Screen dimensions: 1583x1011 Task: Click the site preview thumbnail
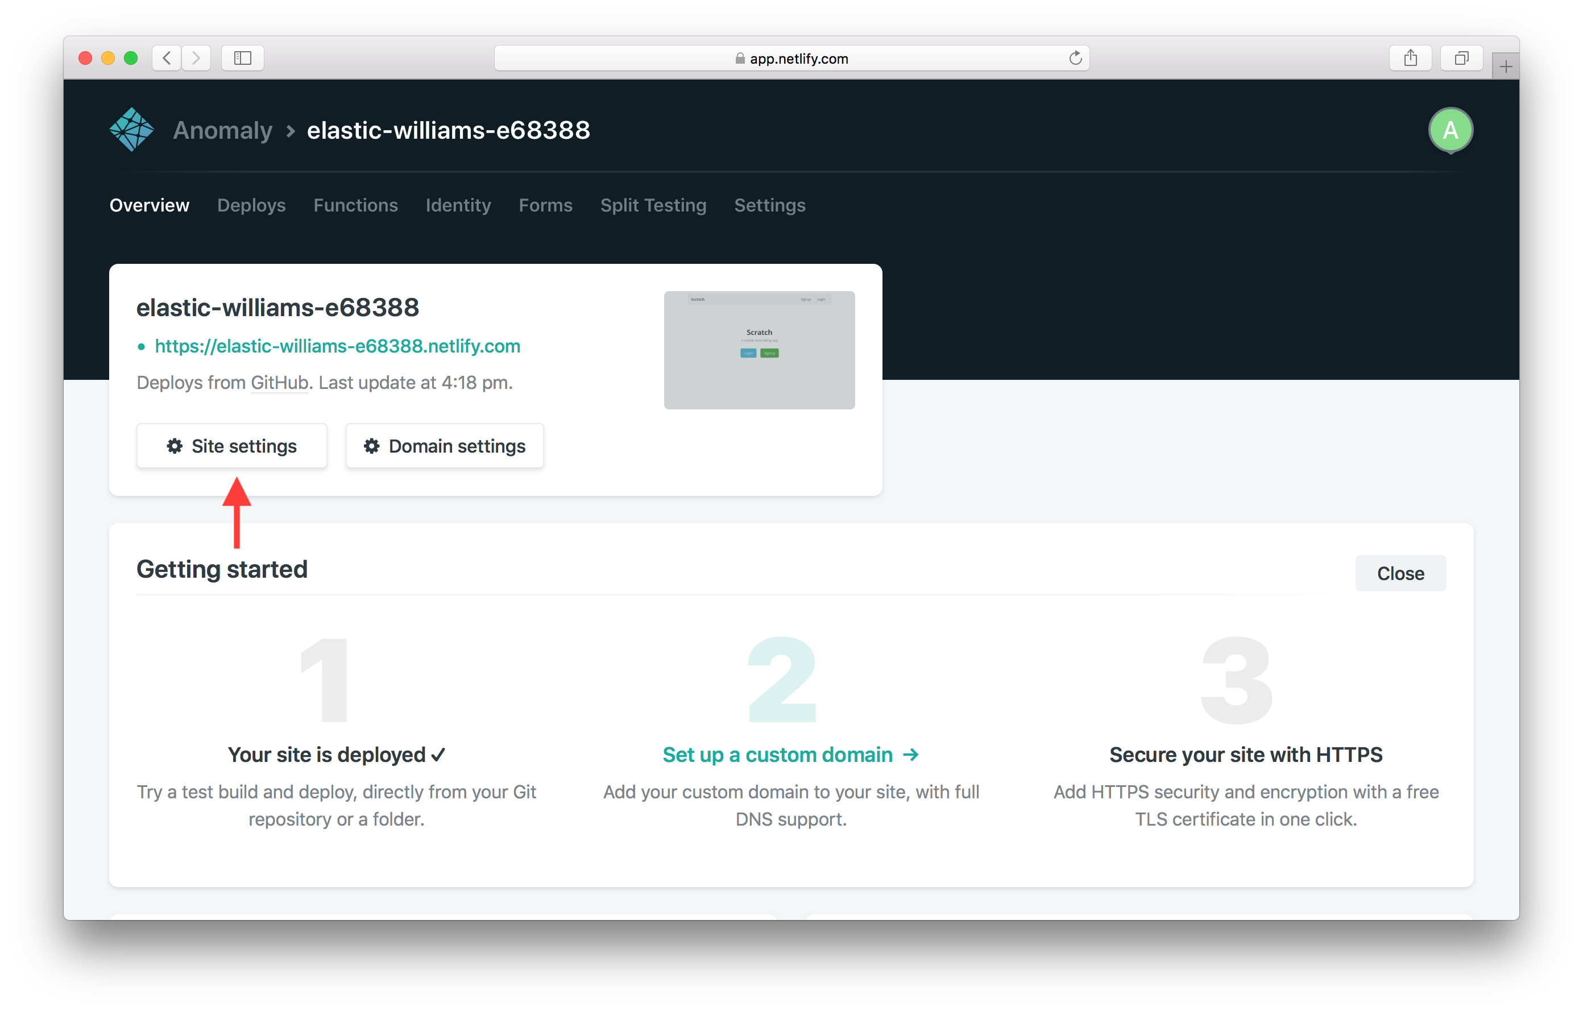click(x=759, y=350)
